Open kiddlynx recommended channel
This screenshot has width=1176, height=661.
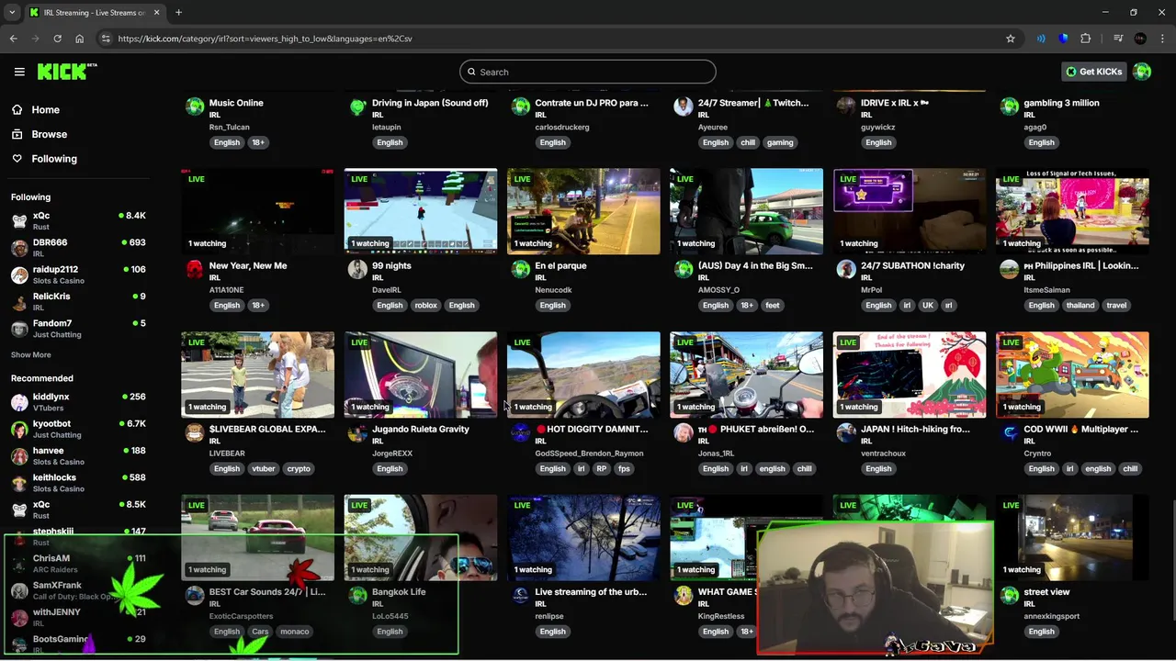point(78,402)
